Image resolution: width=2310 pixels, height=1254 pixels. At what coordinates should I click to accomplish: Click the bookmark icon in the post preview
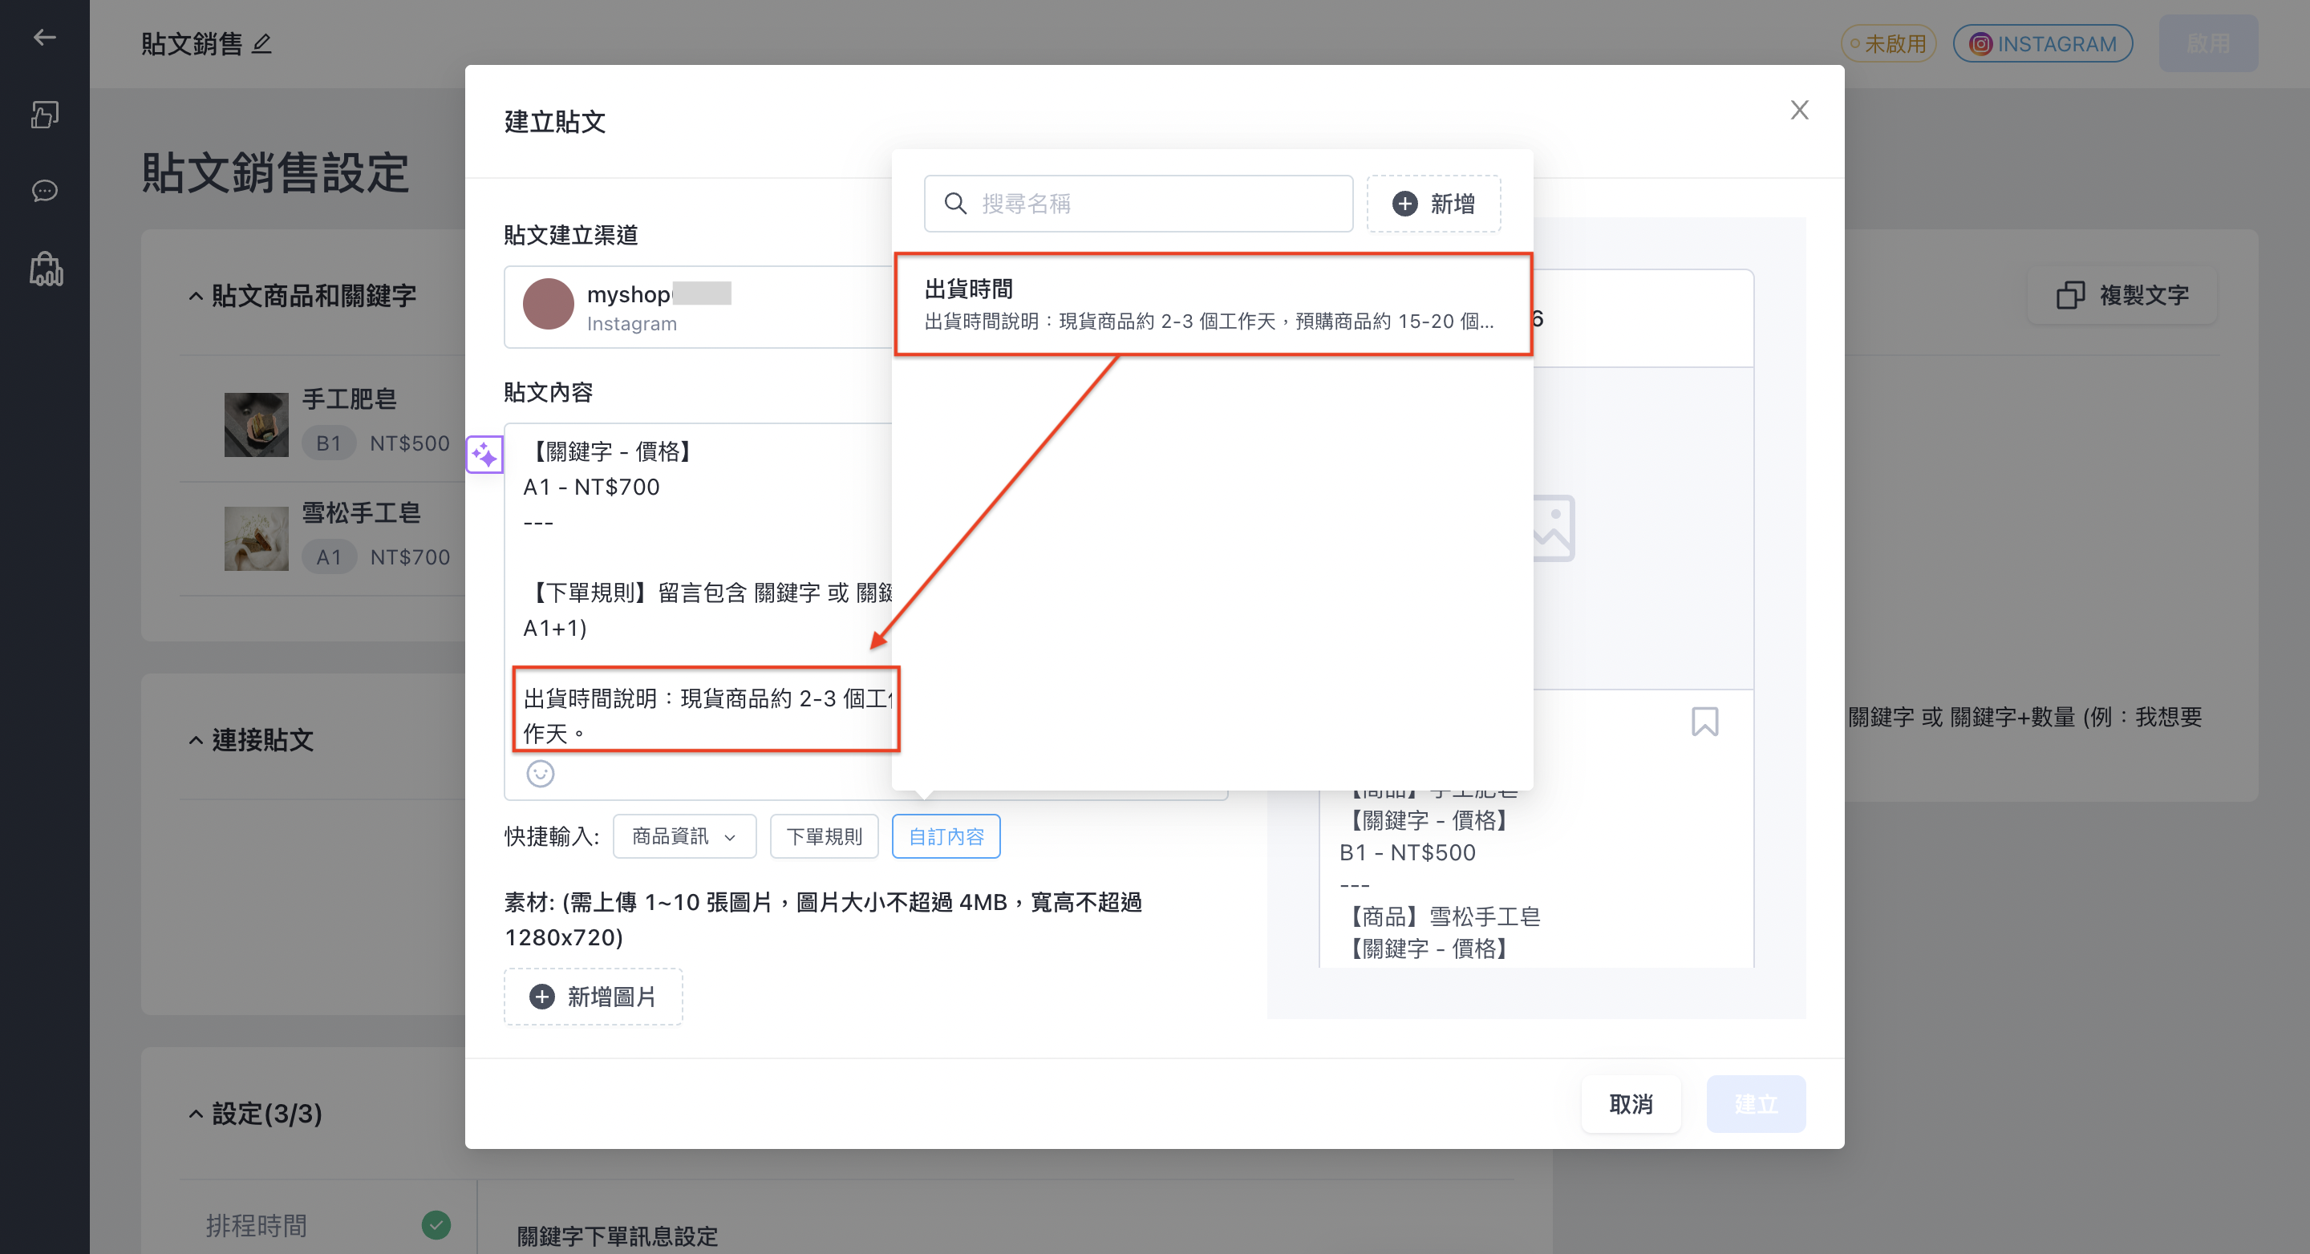click(x=1704, y=722)
